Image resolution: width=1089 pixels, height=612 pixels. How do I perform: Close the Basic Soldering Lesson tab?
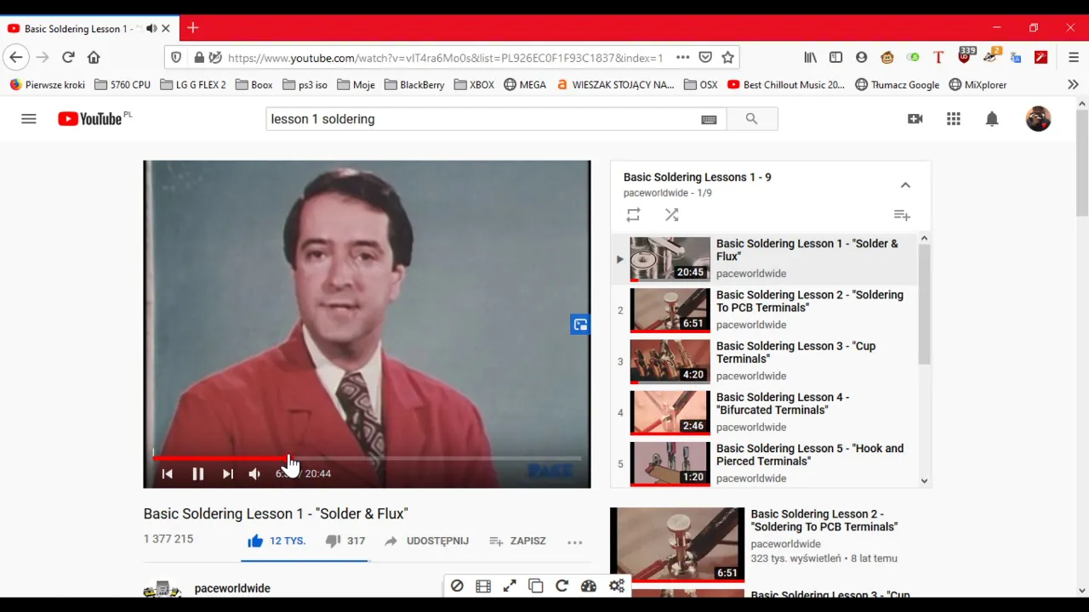coord(166,29)
